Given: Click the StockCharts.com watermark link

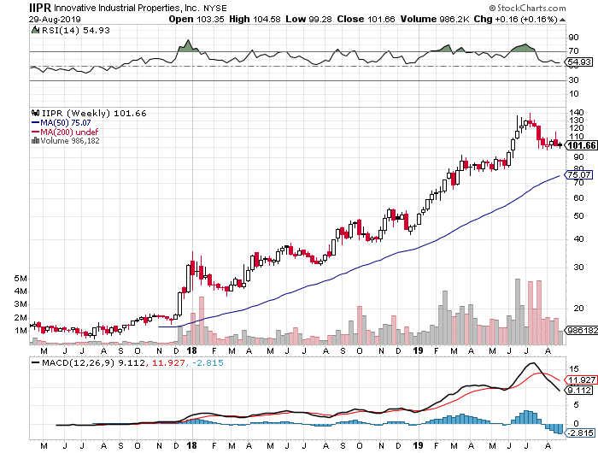Looking at the screenshot, I should 528,8.
